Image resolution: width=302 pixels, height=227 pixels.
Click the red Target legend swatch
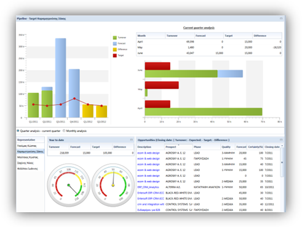(x=115, y=55)
